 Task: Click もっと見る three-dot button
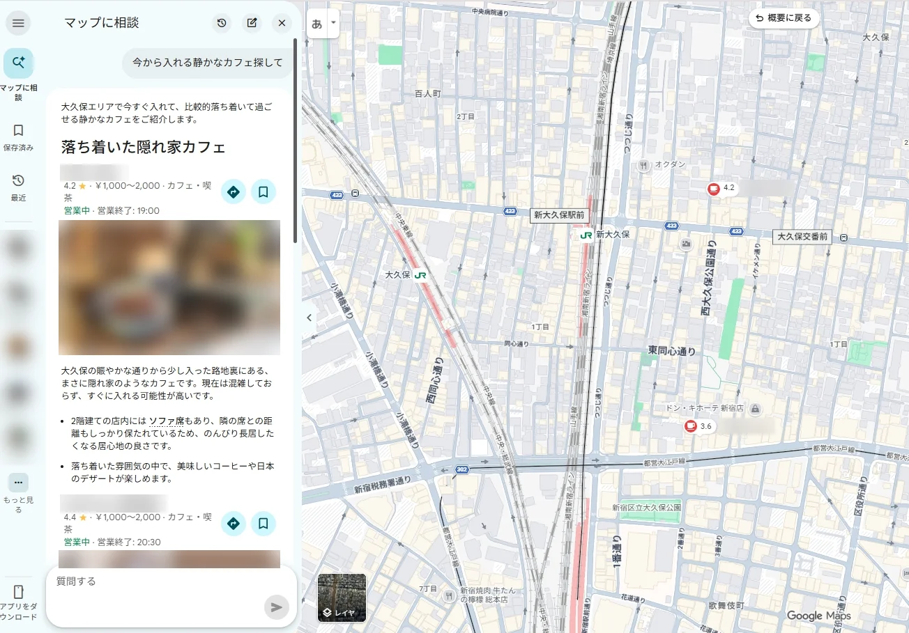click(18, 483)
